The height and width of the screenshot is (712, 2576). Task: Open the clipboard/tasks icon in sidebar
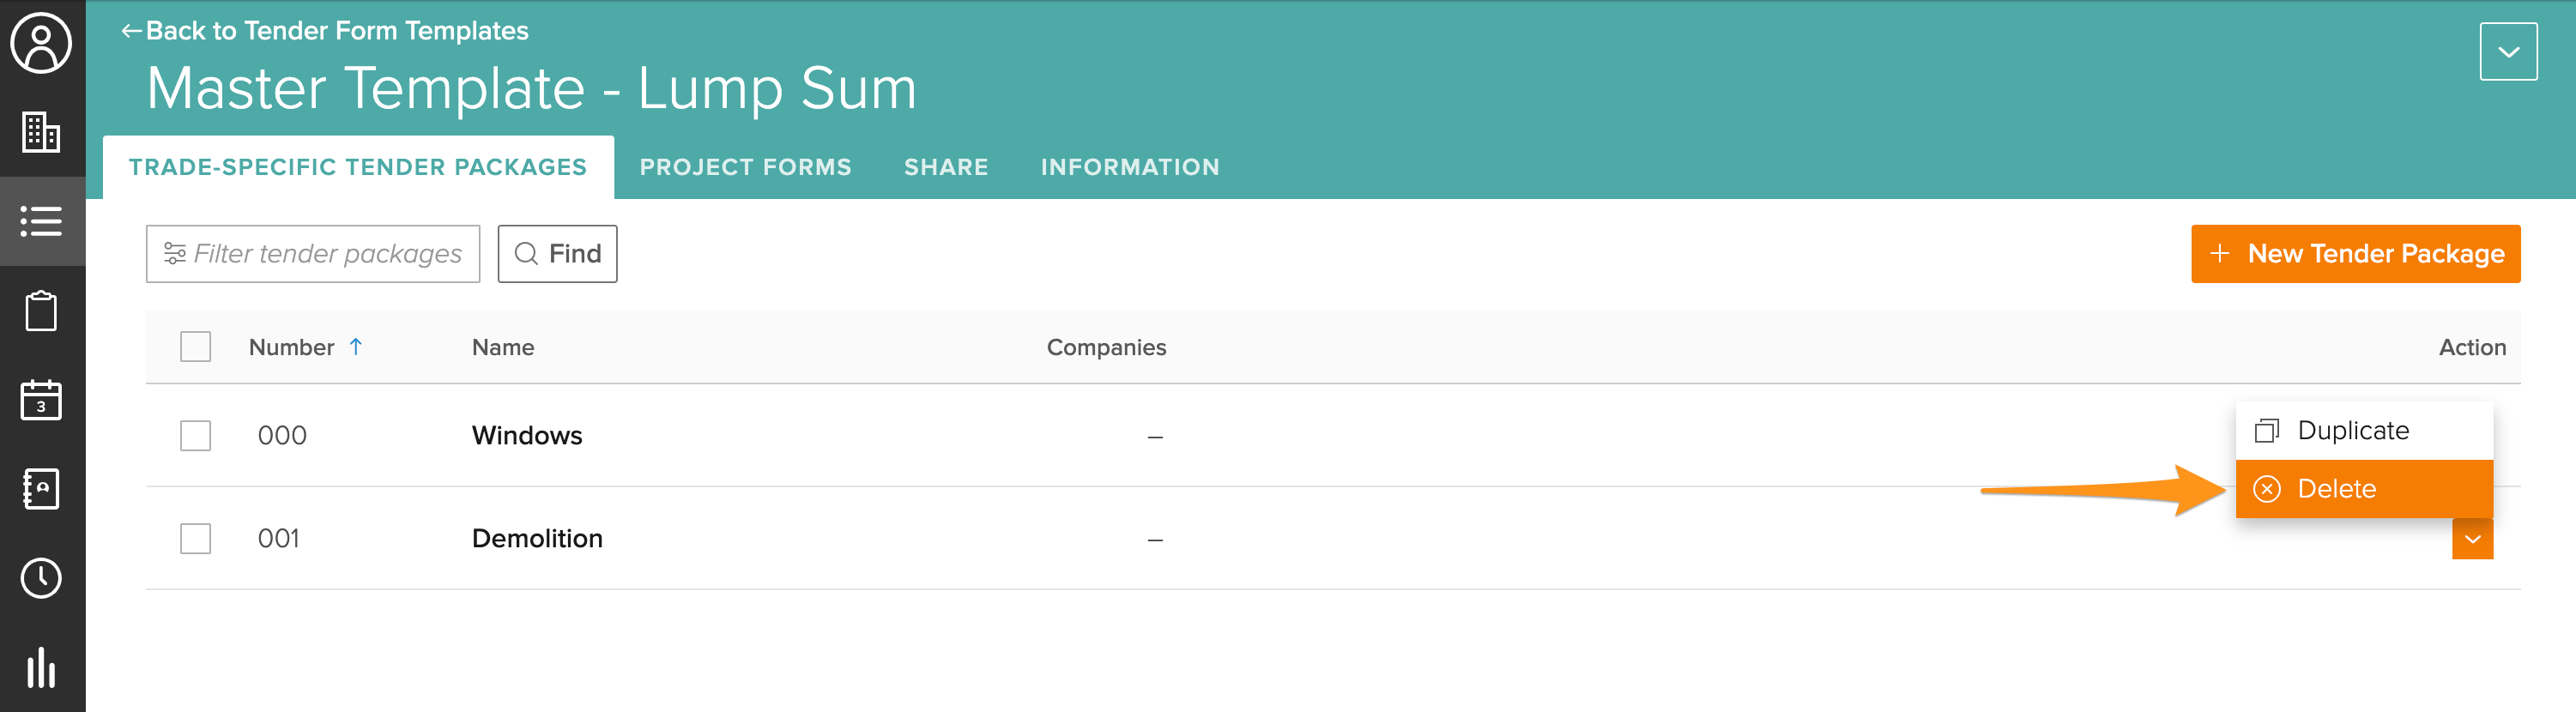pos(41,310)
